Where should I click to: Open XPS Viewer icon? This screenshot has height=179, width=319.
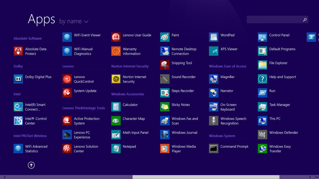[x=213, y=51]
